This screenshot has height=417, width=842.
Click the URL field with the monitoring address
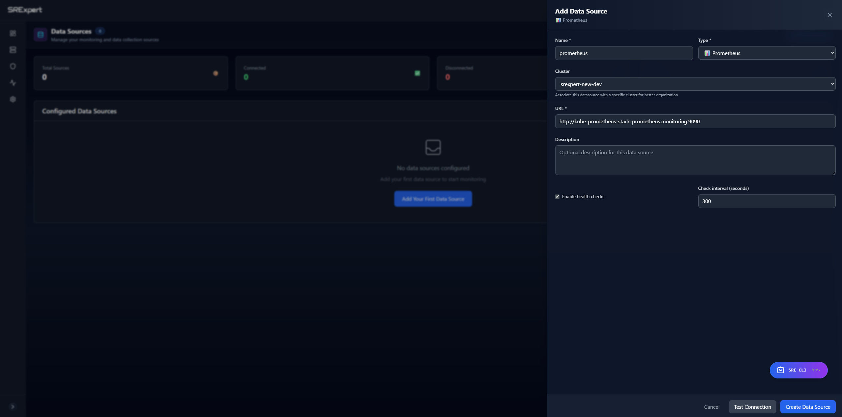point(695,121)
